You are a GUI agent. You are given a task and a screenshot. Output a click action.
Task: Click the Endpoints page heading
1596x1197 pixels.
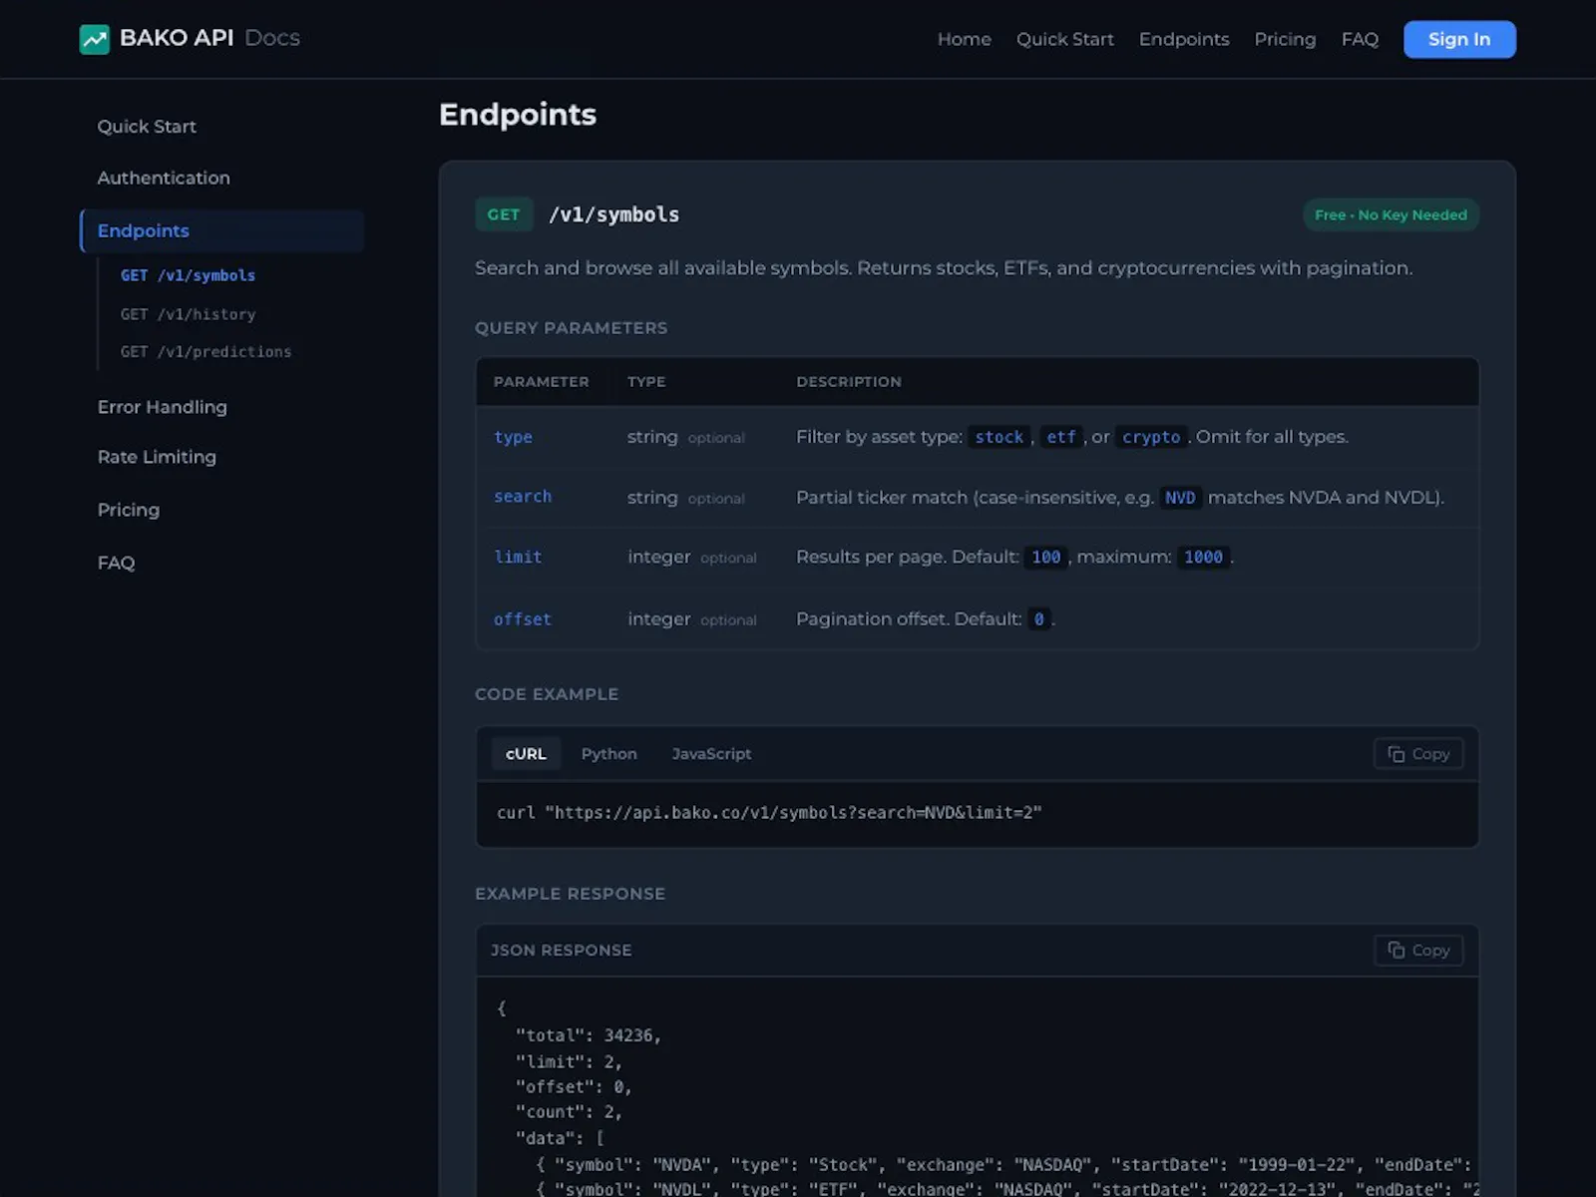click(x=518, y=115)
